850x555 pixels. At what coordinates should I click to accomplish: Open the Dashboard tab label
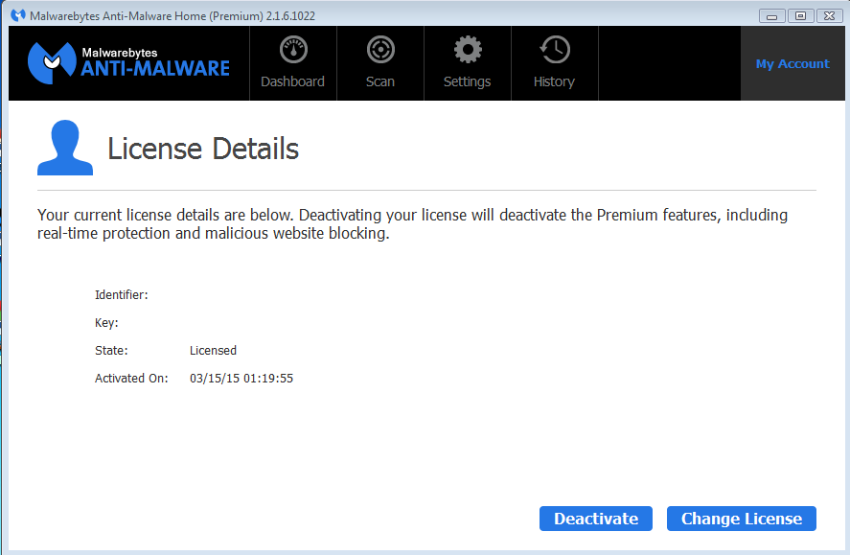point(292,81)
